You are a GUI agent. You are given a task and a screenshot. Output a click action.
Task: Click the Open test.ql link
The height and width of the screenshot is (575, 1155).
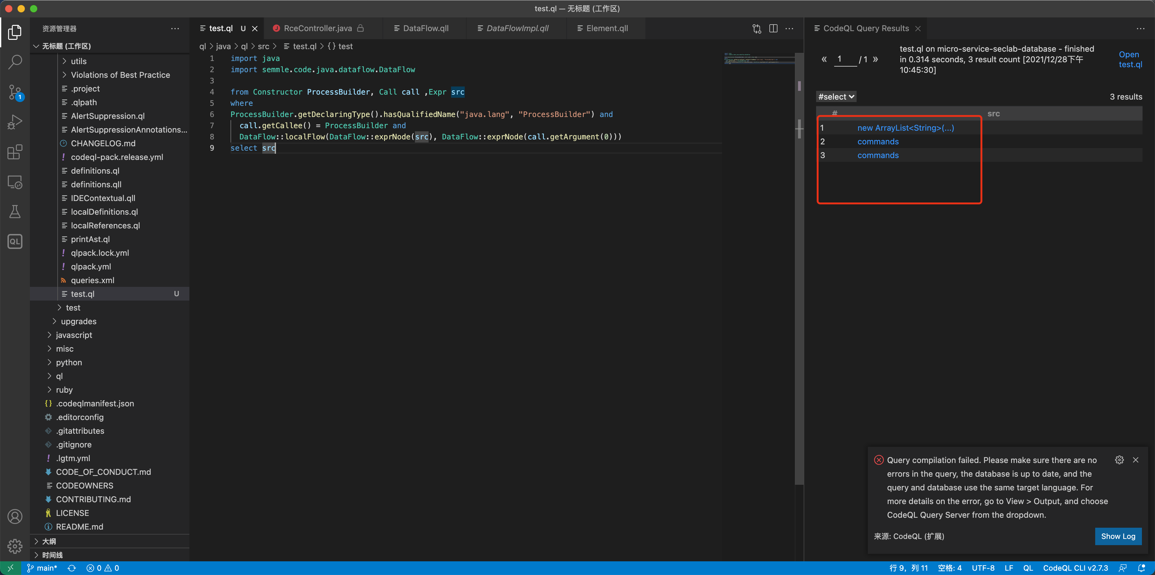[1130, 59]
